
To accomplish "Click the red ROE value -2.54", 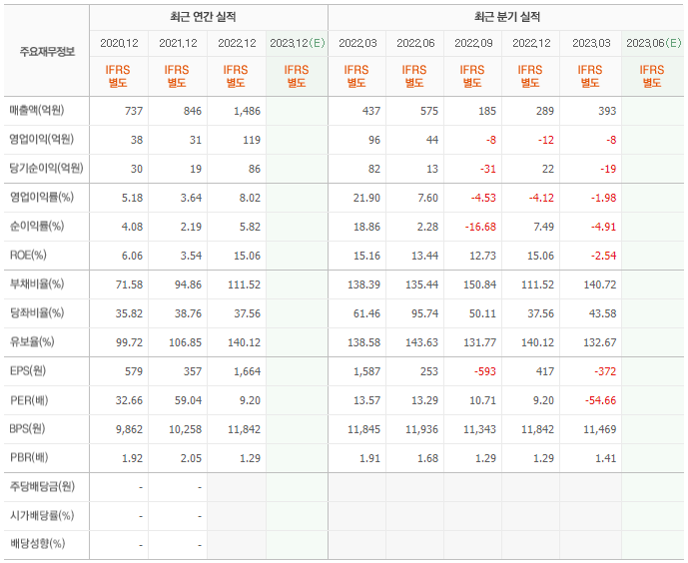I will coord(604,256).
